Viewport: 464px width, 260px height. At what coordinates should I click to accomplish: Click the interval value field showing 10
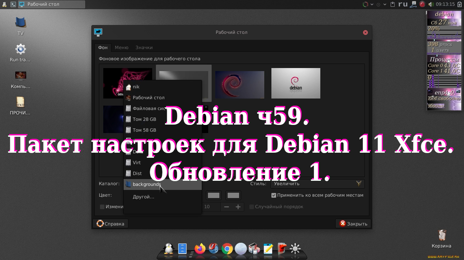(212, 207)
